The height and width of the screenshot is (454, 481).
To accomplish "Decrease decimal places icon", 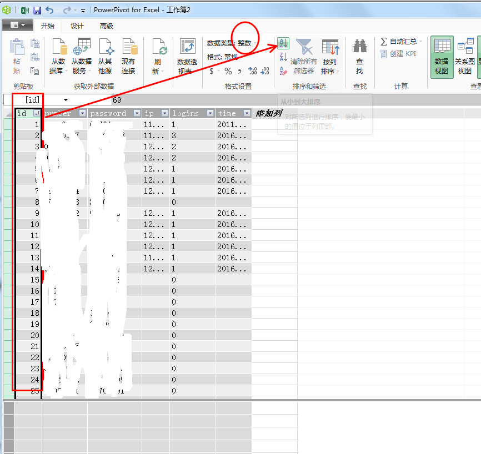I will click(x=265, y=71).
